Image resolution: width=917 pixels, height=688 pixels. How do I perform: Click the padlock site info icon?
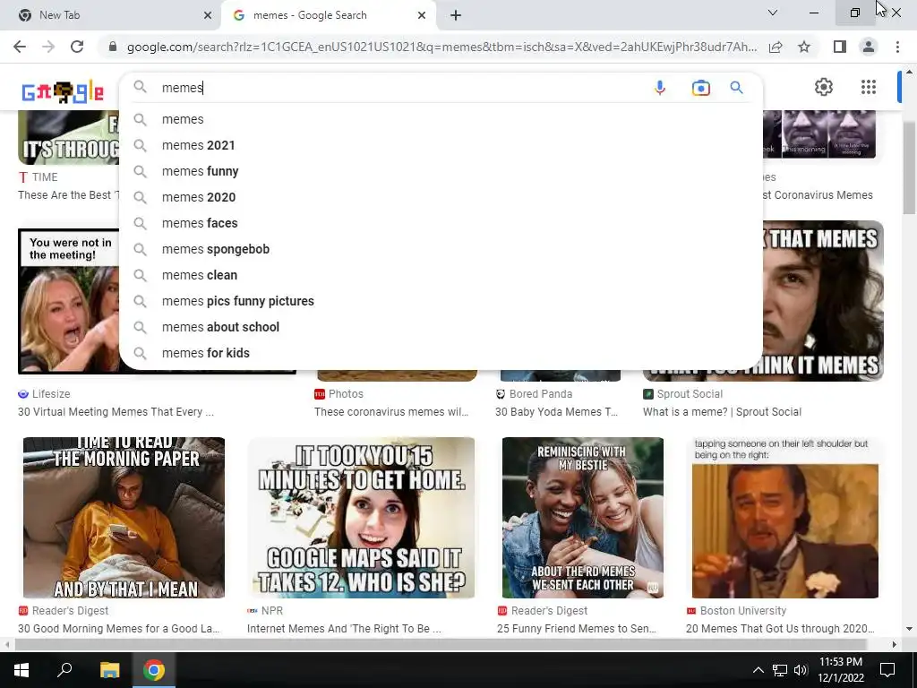click(x=113, y=47)
